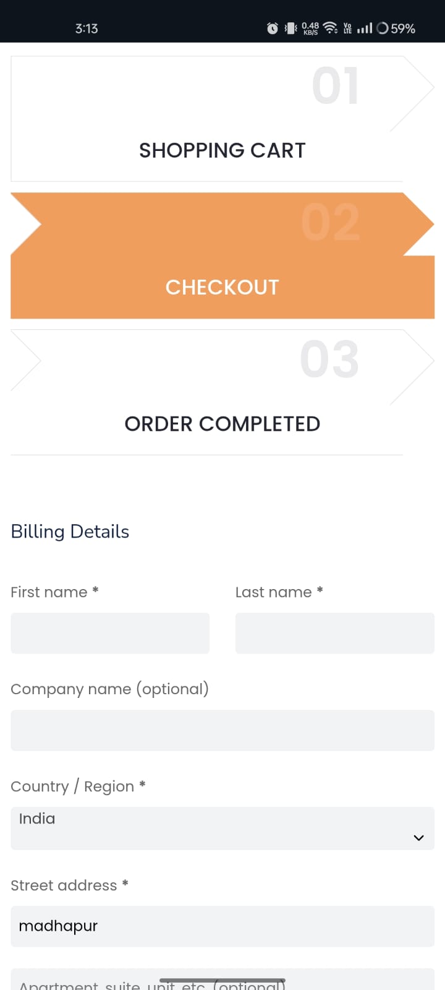This screenshot has height=990, width=445.
Task: Tap the Billing Details heading
Action: tap(70, 532)
